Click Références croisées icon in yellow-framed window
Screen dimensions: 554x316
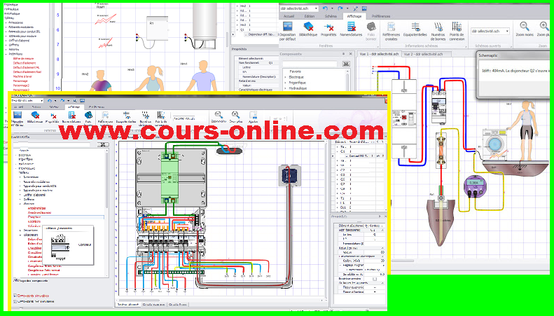pyautogui.click(x=105, y=115)
